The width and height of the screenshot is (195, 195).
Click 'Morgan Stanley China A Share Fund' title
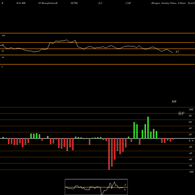click(x=173, y=3)
